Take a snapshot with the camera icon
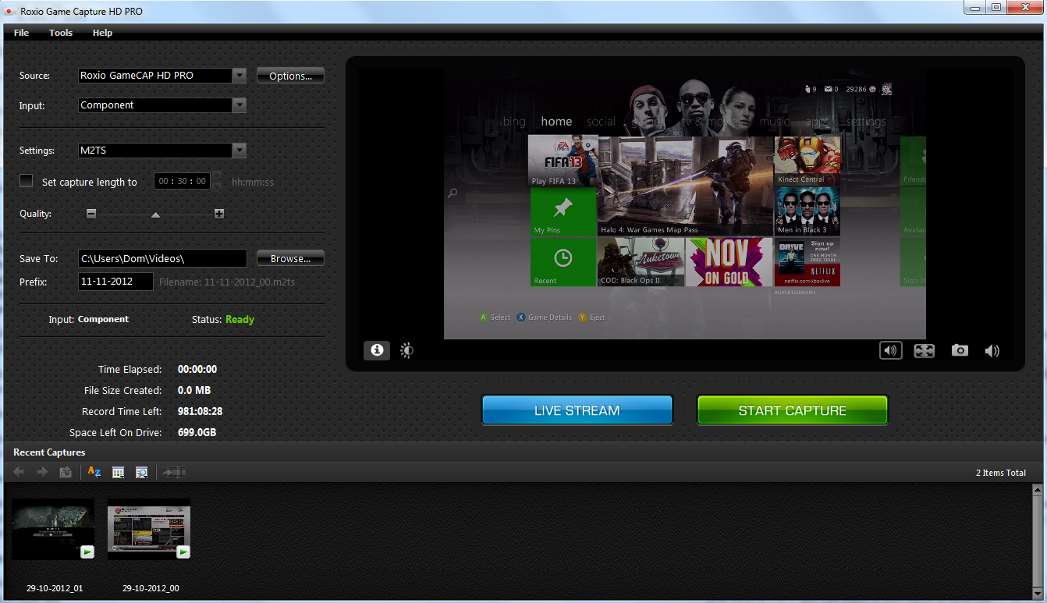1047x603 pixels. coord(960,350)
